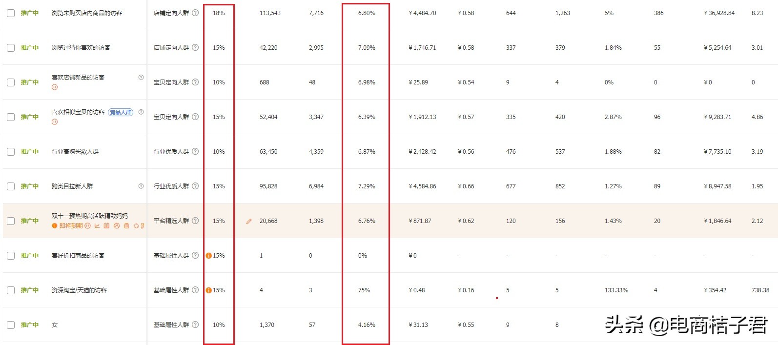Click the 即将到期 expiring-soon label
The height and width of the screenshot is (345, 778).
[x=71, y=226]
